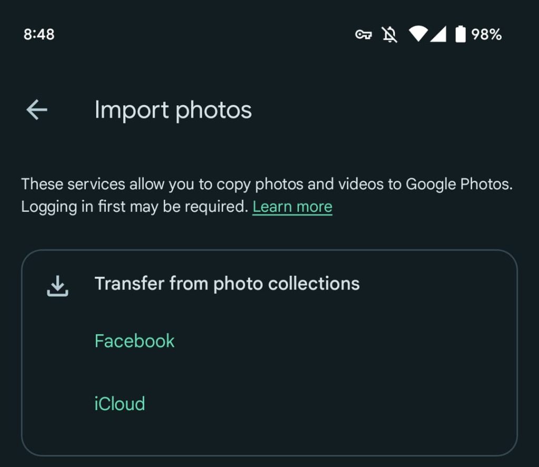
Task: Tap the Transfer from photo collections heading
Action: click(x=227, y=284)
